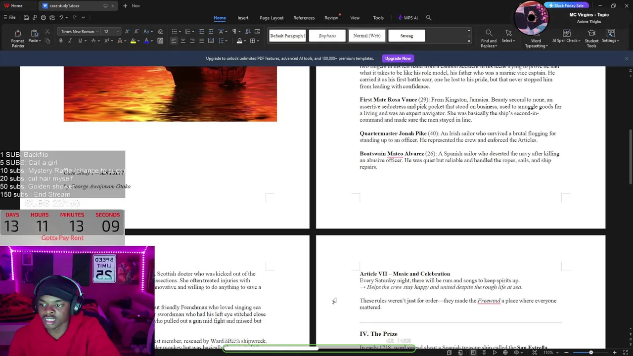The image size is (633, 356).
Task: Open the Student Tools icon
Action: [x=591, y=38]
